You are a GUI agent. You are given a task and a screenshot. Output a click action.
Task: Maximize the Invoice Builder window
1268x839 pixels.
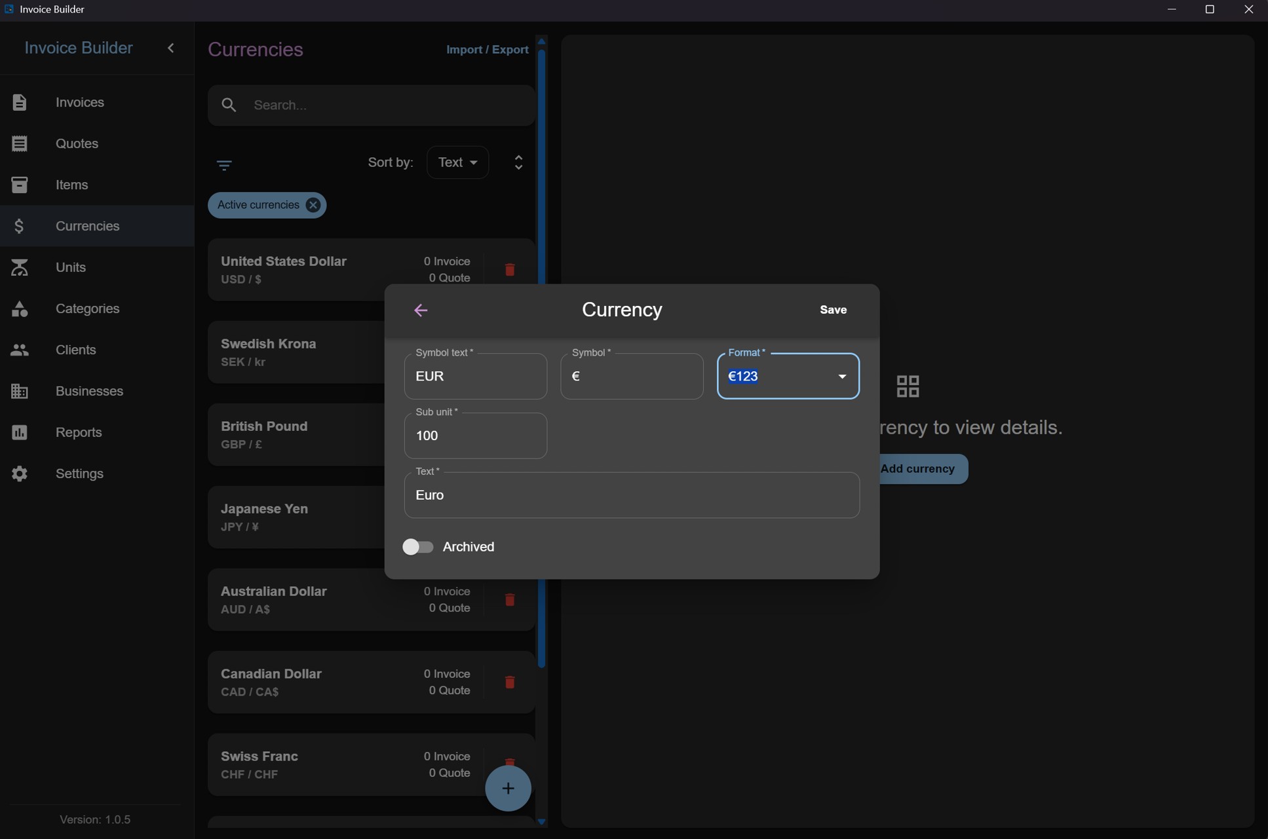pos(1210,9)
